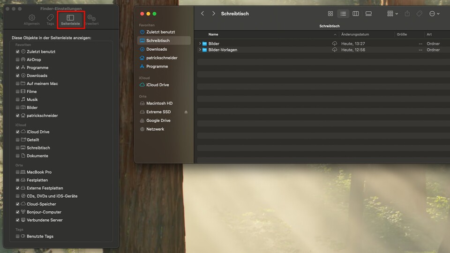450x253 pixels.
Task: Switch to the Tags settings tab
Action: click(50, 20)
